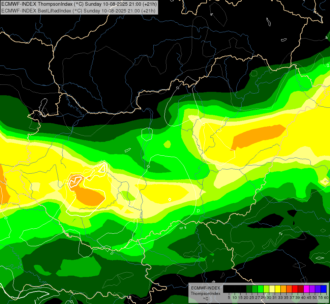Screen dimensions: 330x304
Task: Click the legend tick value 20
Action: 246,298
